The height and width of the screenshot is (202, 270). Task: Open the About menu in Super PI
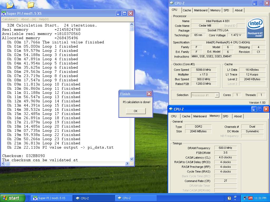click(x=28, y=19)
